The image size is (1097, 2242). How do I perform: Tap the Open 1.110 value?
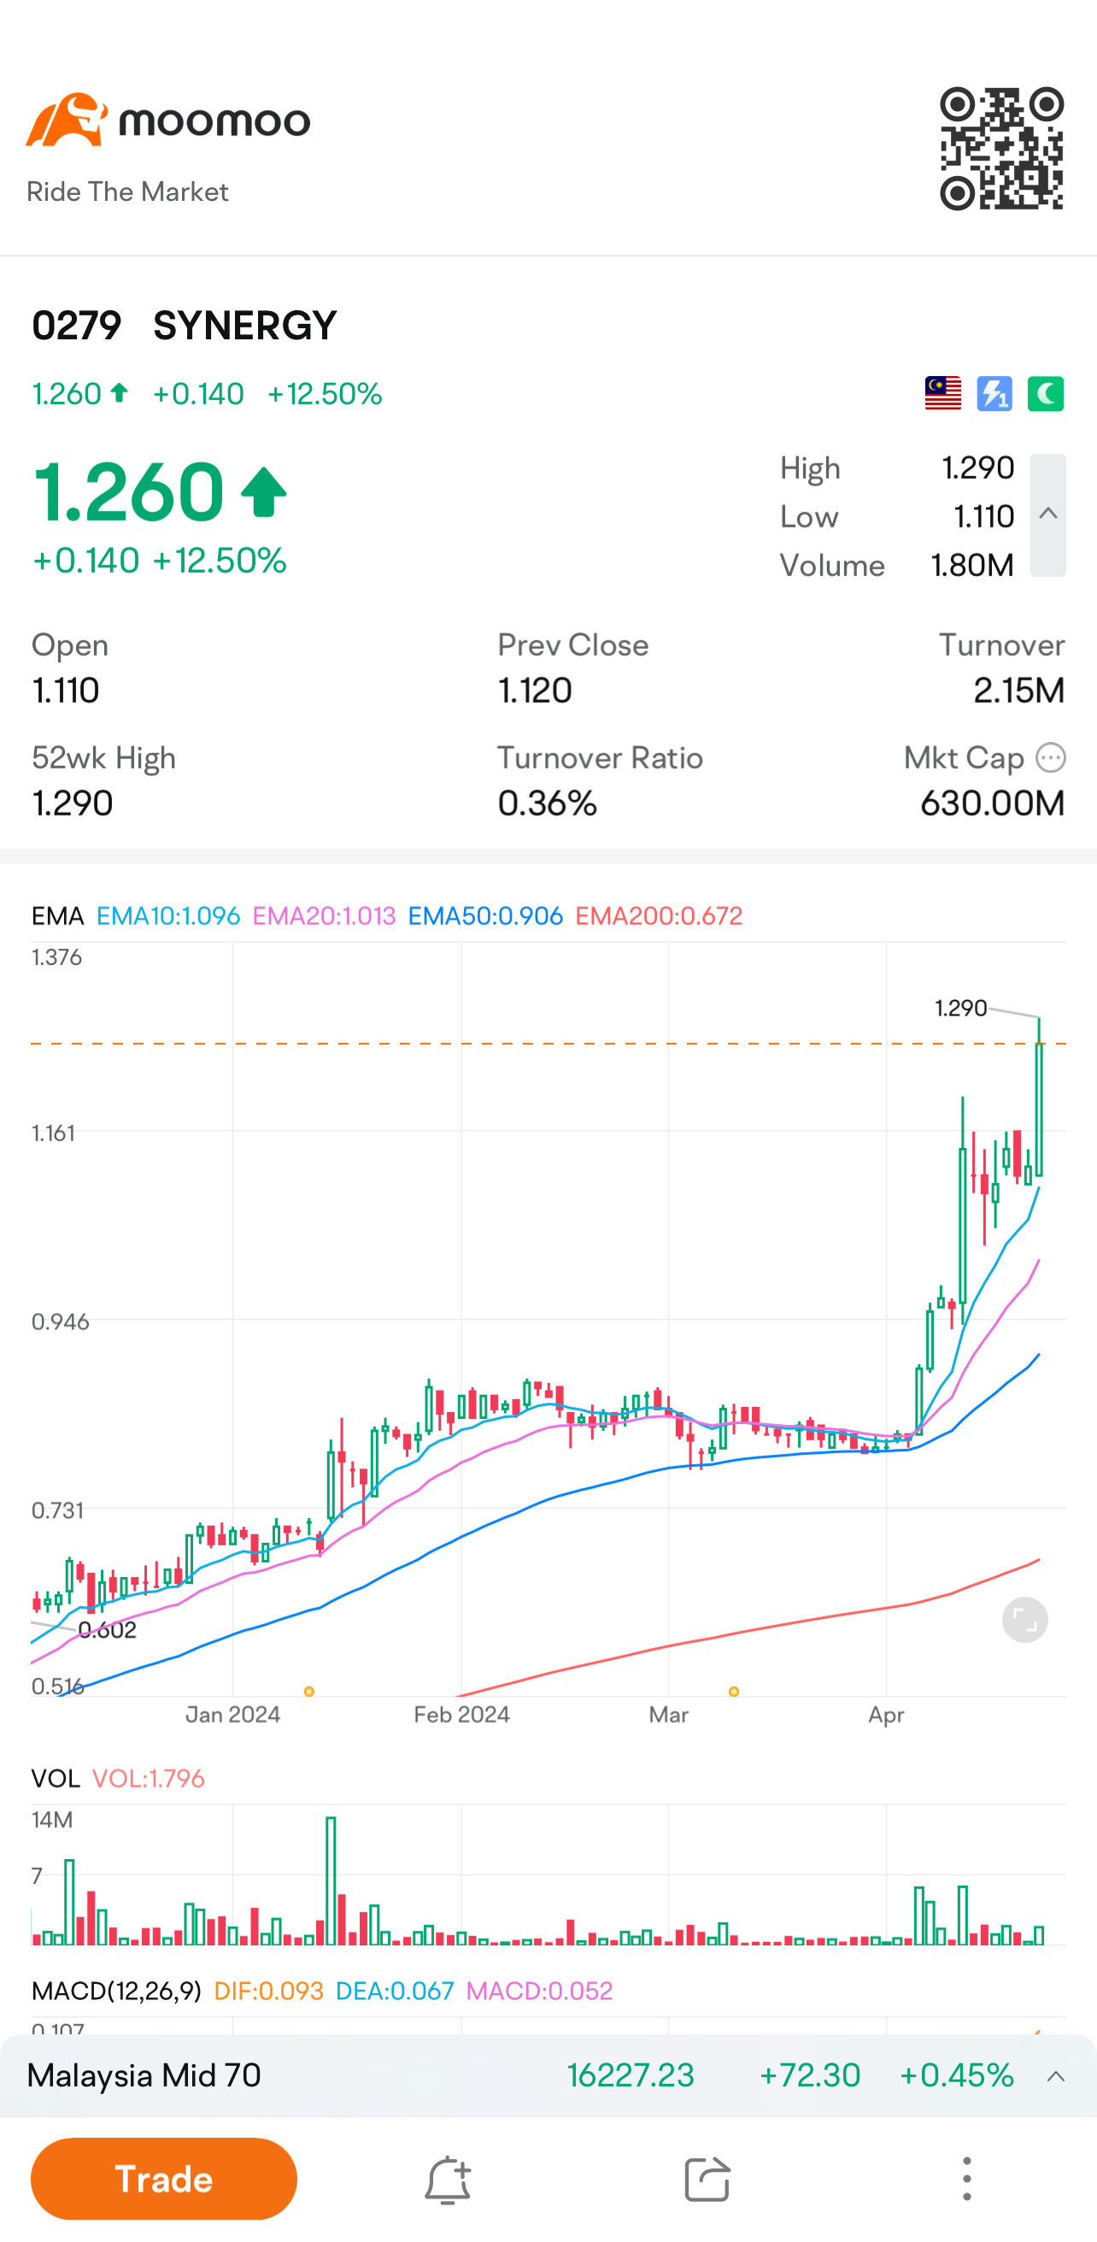(65, 690)
